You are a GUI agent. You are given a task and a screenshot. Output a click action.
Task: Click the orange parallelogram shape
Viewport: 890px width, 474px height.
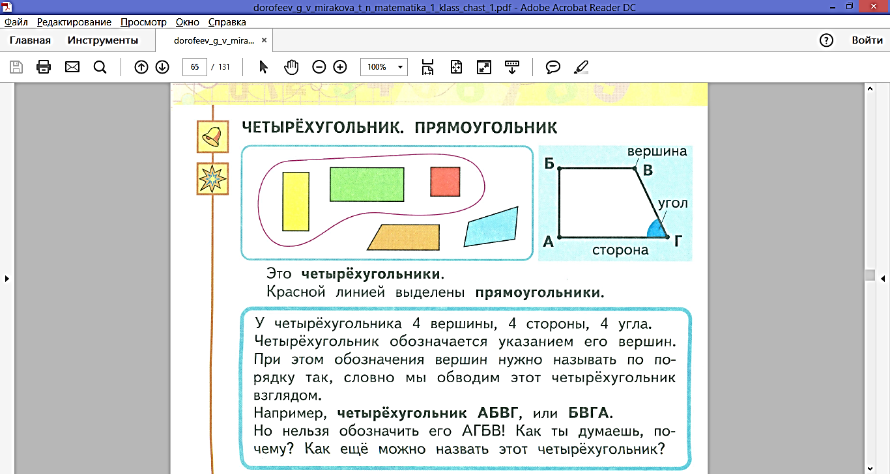point(404,238)
